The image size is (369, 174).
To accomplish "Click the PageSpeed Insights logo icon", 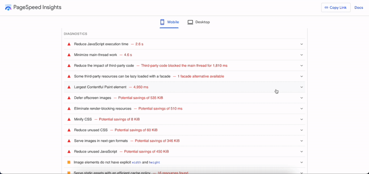I will click(8, 7).
